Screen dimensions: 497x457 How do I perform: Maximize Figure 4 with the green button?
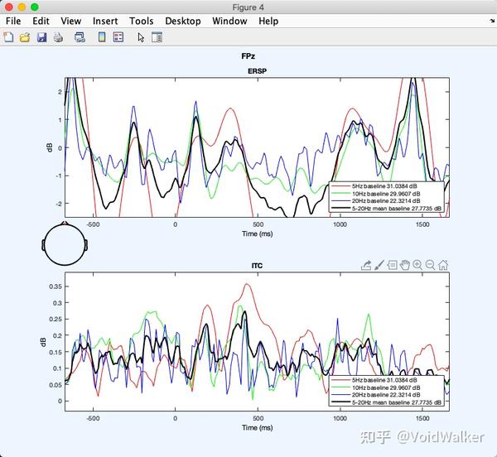point(35,7)
